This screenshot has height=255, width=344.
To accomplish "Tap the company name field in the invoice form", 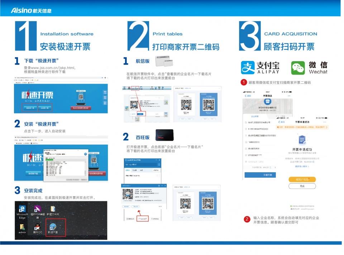I will pyautogui.click(x=260, y=122).
